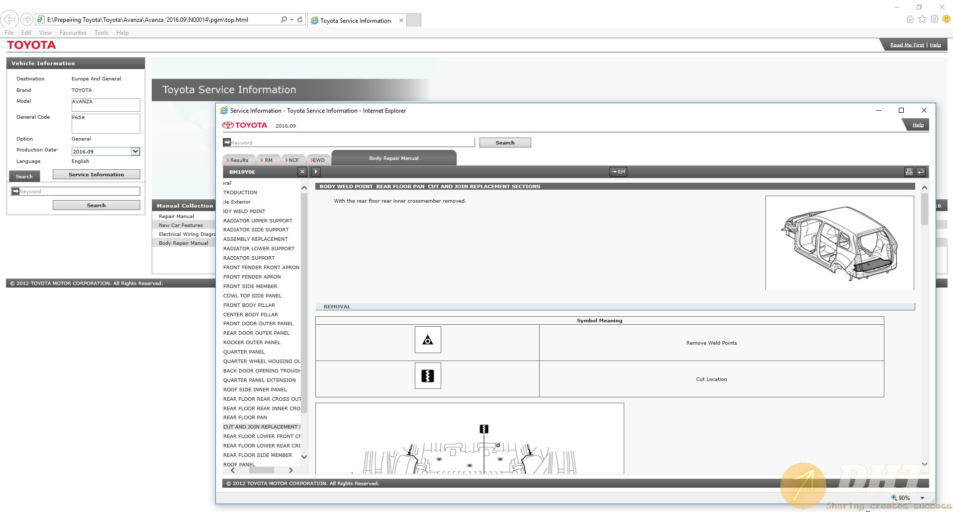The height and width of the screenshot is (512, 953).
Task: Click the Model field showing AVANZA
Action: (x=105, y=105)
